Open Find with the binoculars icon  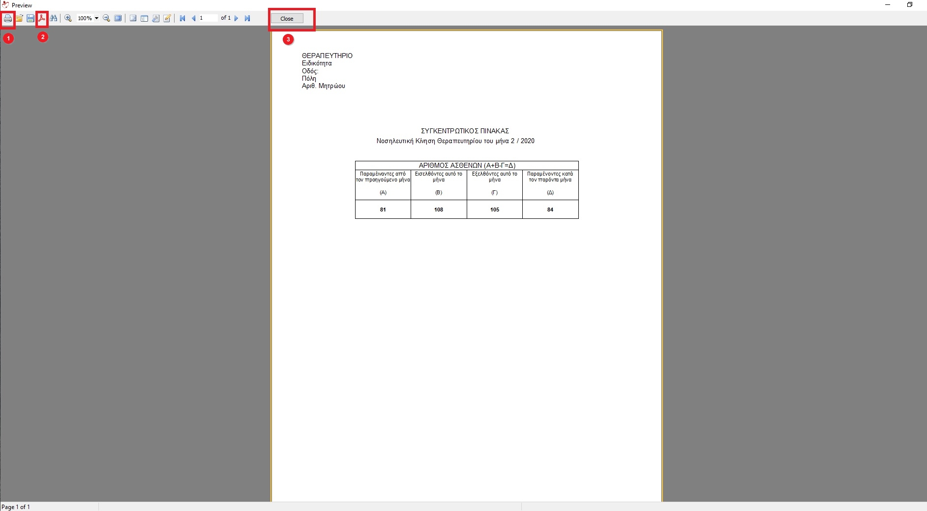(54, 18)
